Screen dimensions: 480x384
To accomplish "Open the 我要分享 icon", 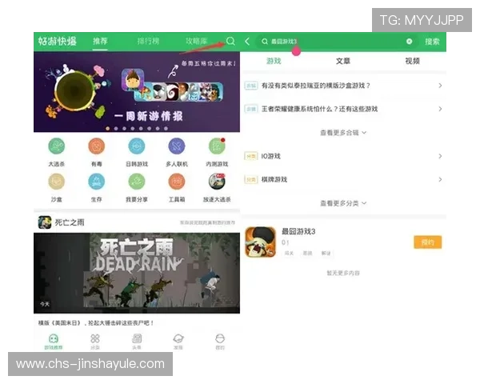I will [137, 182].
